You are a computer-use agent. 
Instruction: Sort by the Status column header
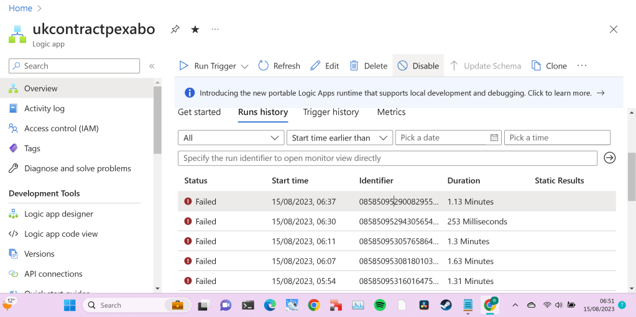coord(195,181)
